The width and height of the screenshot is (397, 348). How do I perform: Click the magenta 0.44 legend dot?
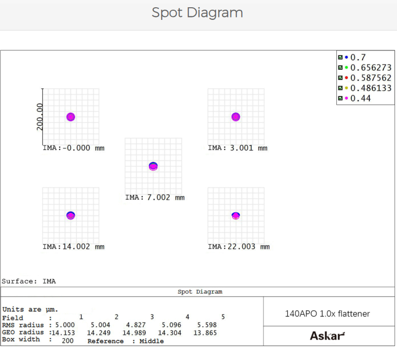pyautogui.click(x=346, y=99)
